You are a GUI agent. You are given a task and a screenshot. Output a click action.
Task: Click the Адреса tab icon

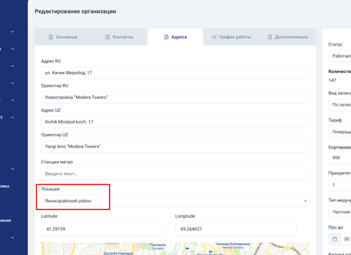166,37
